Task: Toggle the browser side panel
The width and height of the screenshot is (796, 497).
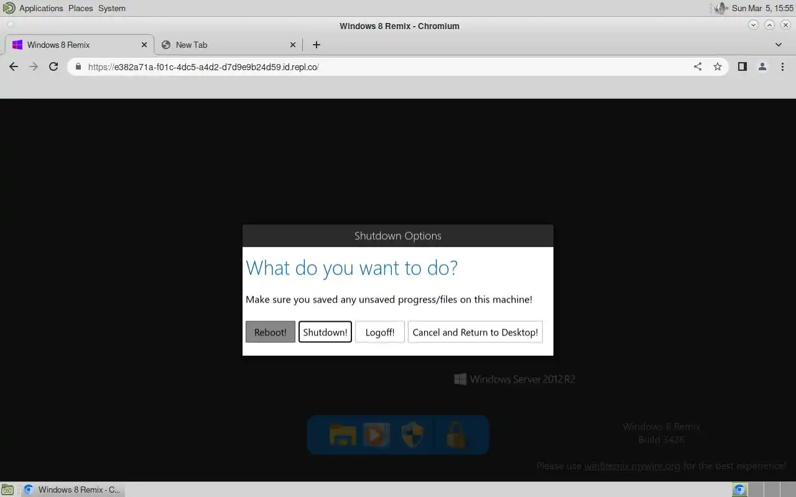Action: coord(742,66)
